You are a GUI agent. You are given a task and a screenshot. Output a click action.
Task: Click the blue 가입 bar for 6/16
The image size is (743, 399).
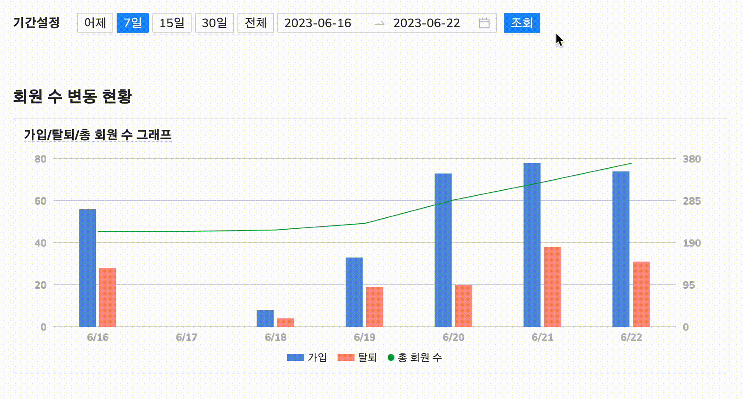click(87, 268)
